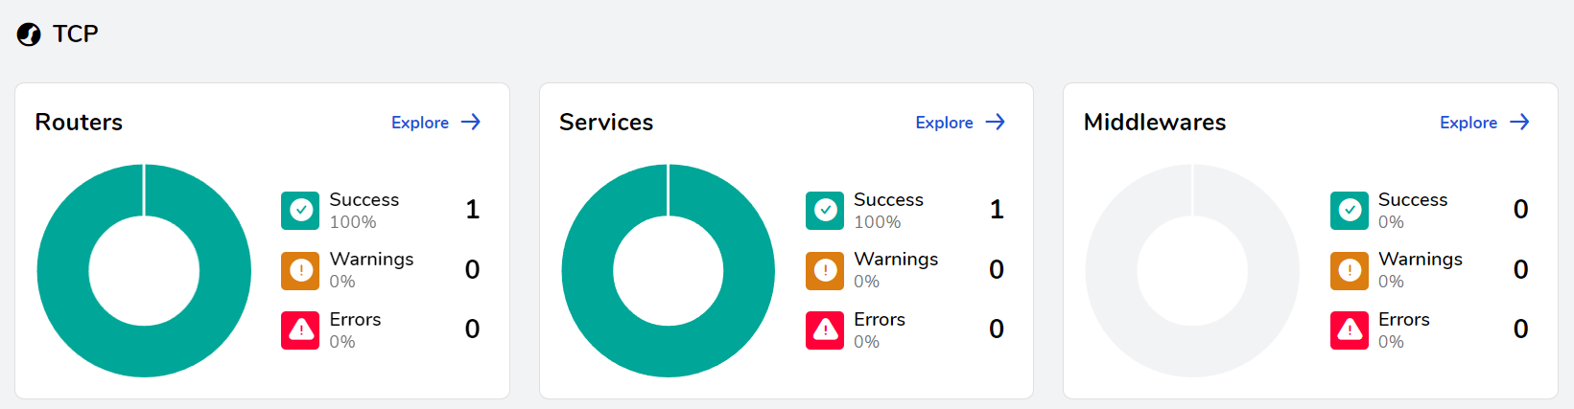Click Middlewares Errors count of 0
The image size is (1574, 409).
[1520, 329]
